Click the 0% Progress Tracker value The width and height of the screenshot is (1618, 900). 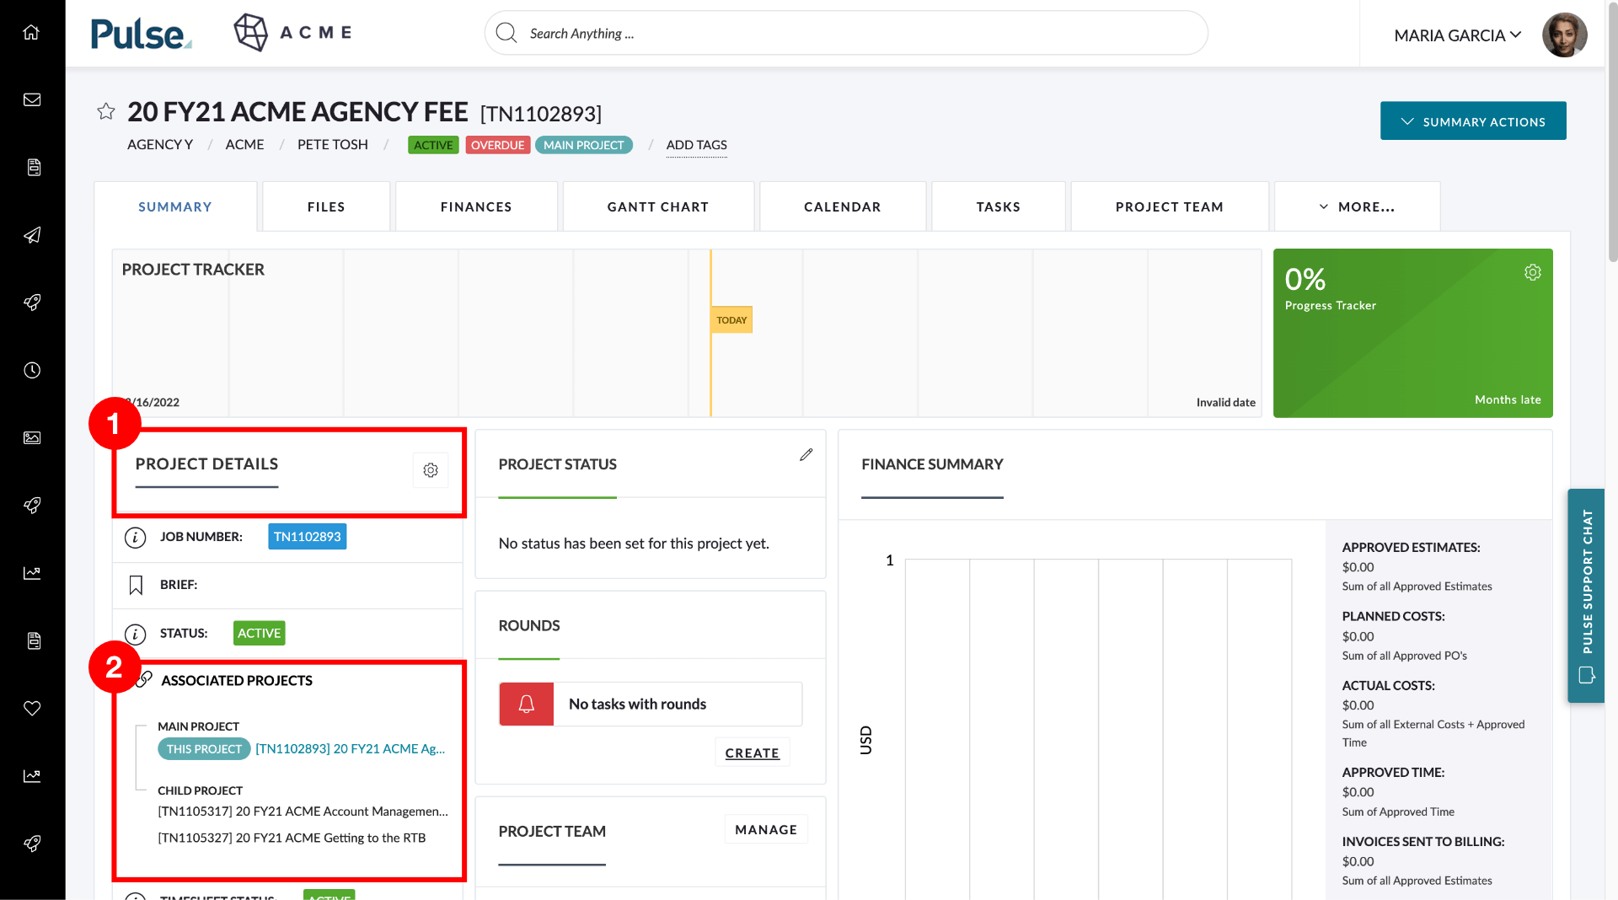(1305, 279)
